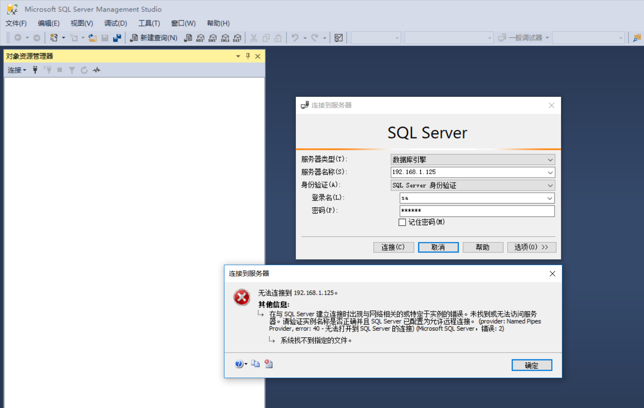Click the Object Explorer refresh icon
Screen dimensions: 644x408
[x=84, y=70]
